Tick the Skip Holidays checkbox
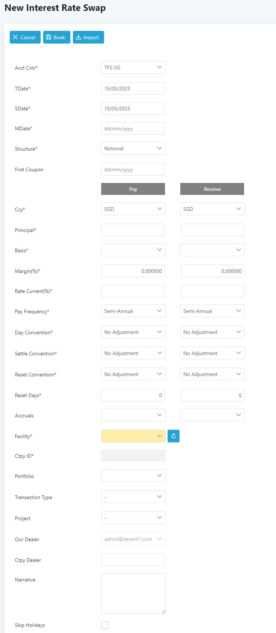 105,625
